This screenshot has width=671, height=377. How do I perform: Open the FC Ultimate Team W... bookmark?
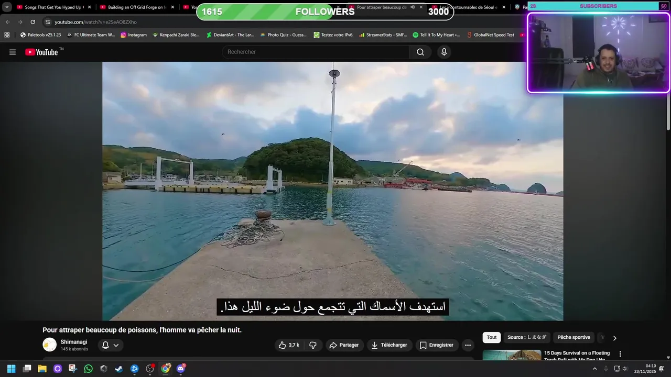point(91,35)
